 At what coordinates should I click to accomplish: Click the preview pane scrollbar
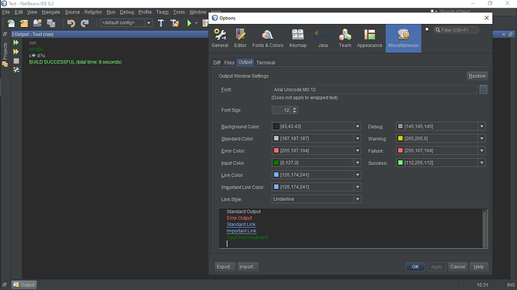click(485, 229)
